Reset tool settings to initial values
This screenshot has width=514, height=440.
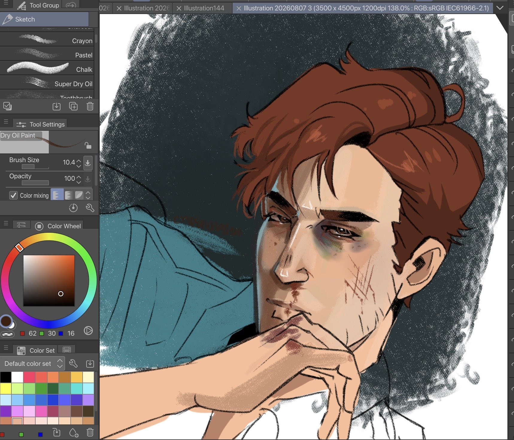(73, 208)
